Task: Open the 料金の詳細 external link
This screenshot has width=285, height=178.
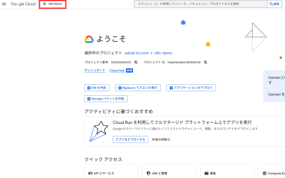Action: [161, 140]
